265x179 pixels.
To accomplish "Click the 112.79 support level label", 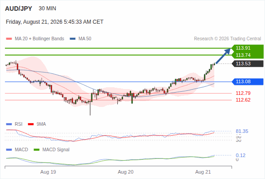I will click(243, 93).
